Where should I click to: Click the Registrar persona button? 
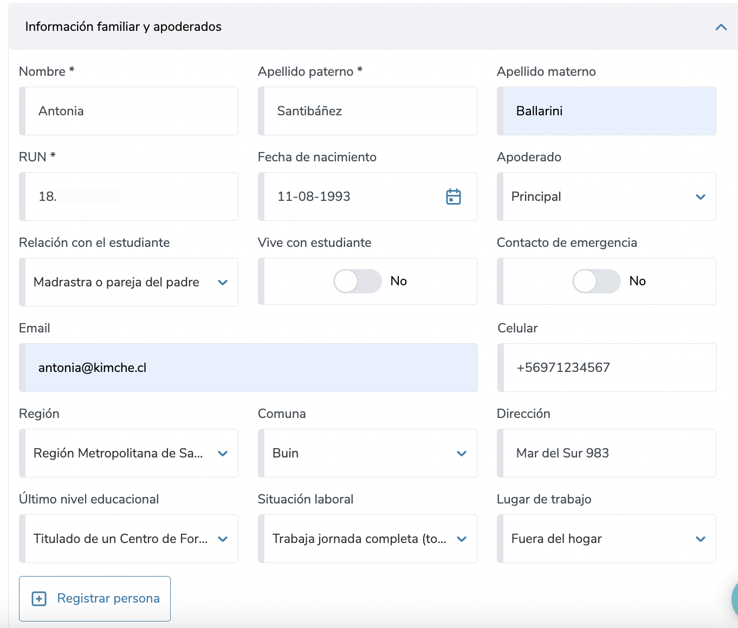pyautogui.click(x=95, y=598)
